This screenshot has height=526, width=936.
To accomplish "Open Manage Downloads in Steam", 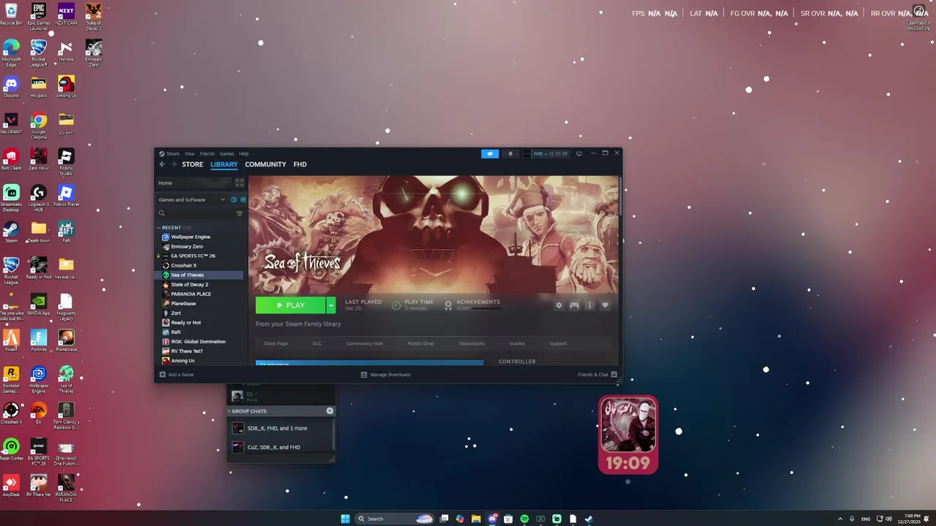I will pyautogui.click(x=385, y=375).
